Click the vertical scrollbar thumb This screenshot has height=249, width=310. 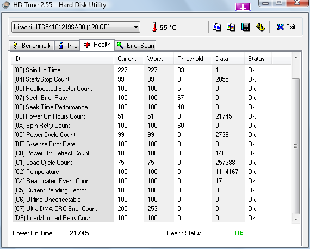(296, 146)
